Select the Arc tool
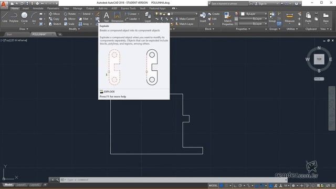This screenshot has height=189, width=336. [x=34, y=17]
